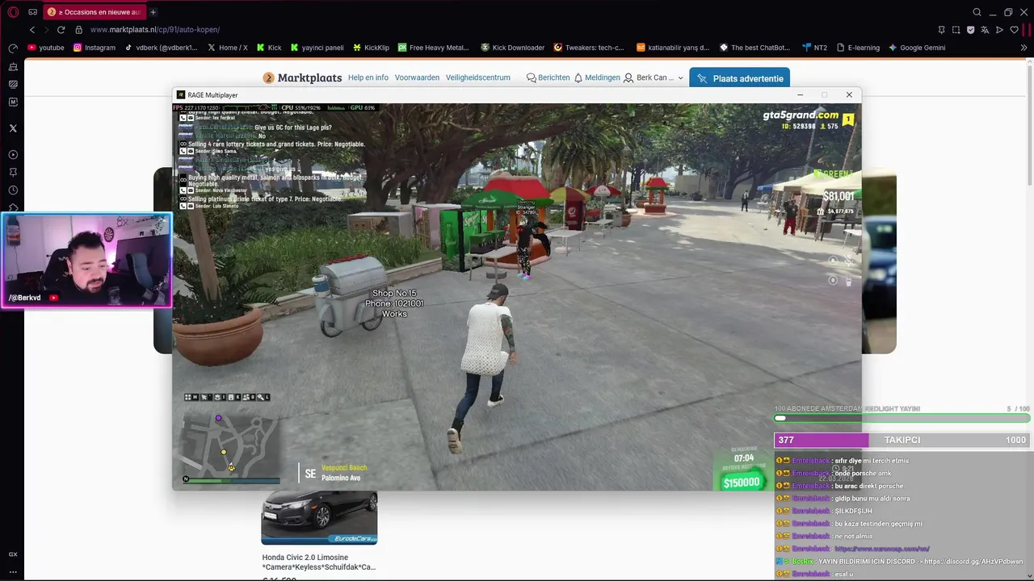The height and width of the screenshot is (581, 1034).
Task: Click the GX icon at sidebar bottom
Action: click(13, 554)
